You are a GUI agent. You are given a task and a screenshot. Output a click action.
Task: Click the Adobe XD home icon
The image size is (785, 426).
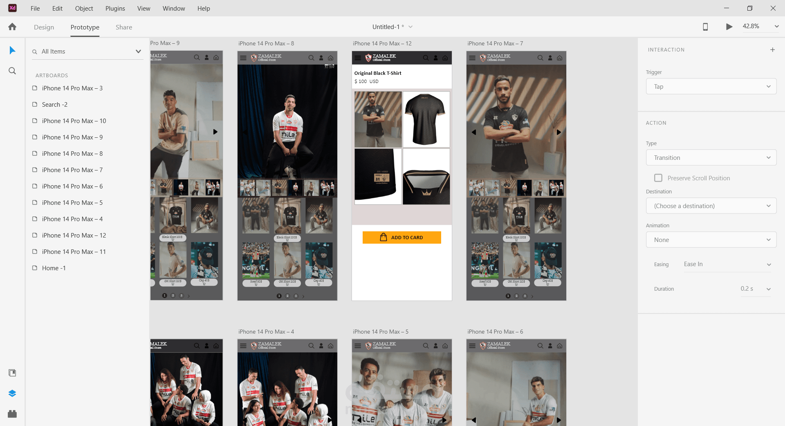coord(12,27)
